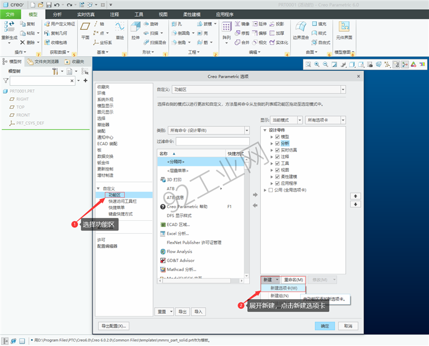This screenshot has width=429, height=346.
Task: Uncheck the 模型 tab checkbox
Action: [277, 137]
